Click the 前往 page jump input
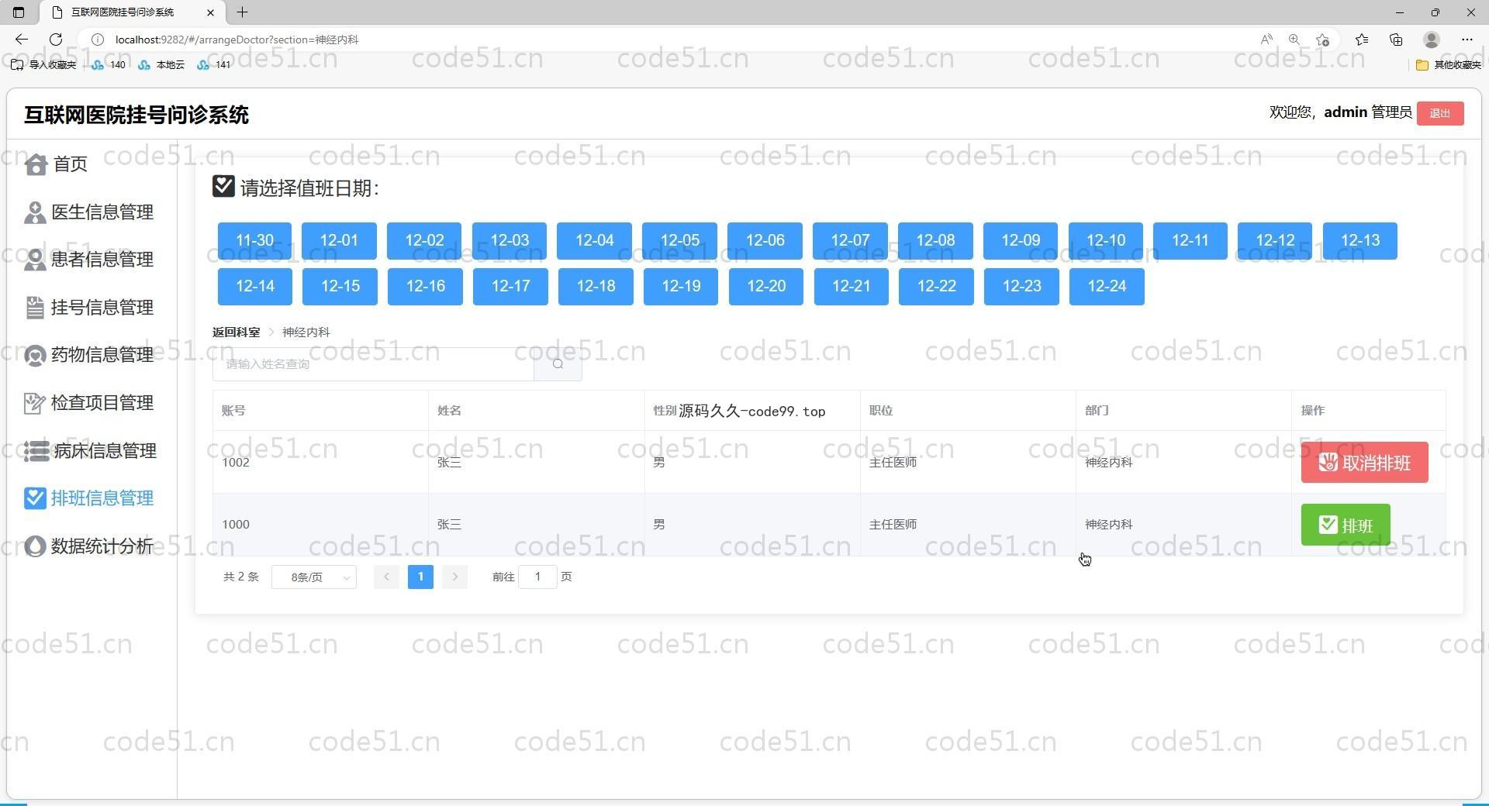The height and width of the screenshot is (806, 1489). tap(537, 577)
